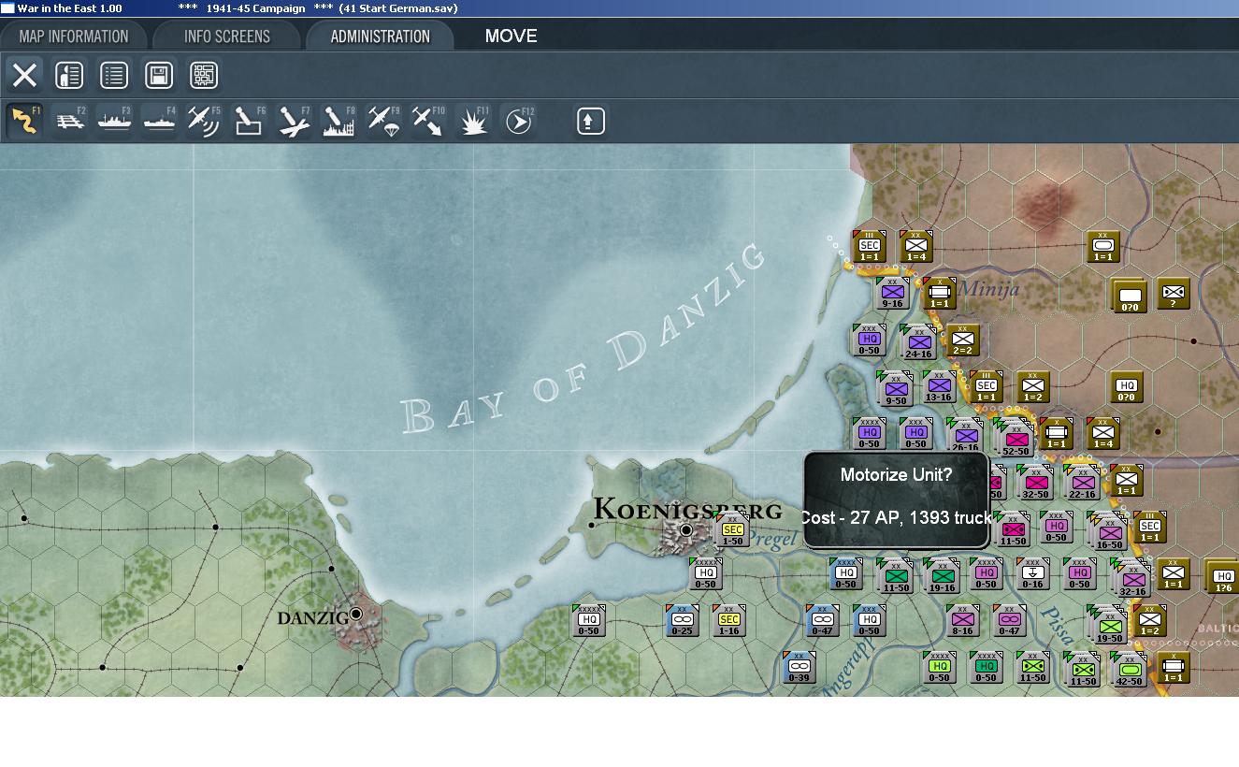The width and height of the screenshot is (1239, 767).
Task: Select the light green 42-50 unit
Action: tap(1130, 670)
